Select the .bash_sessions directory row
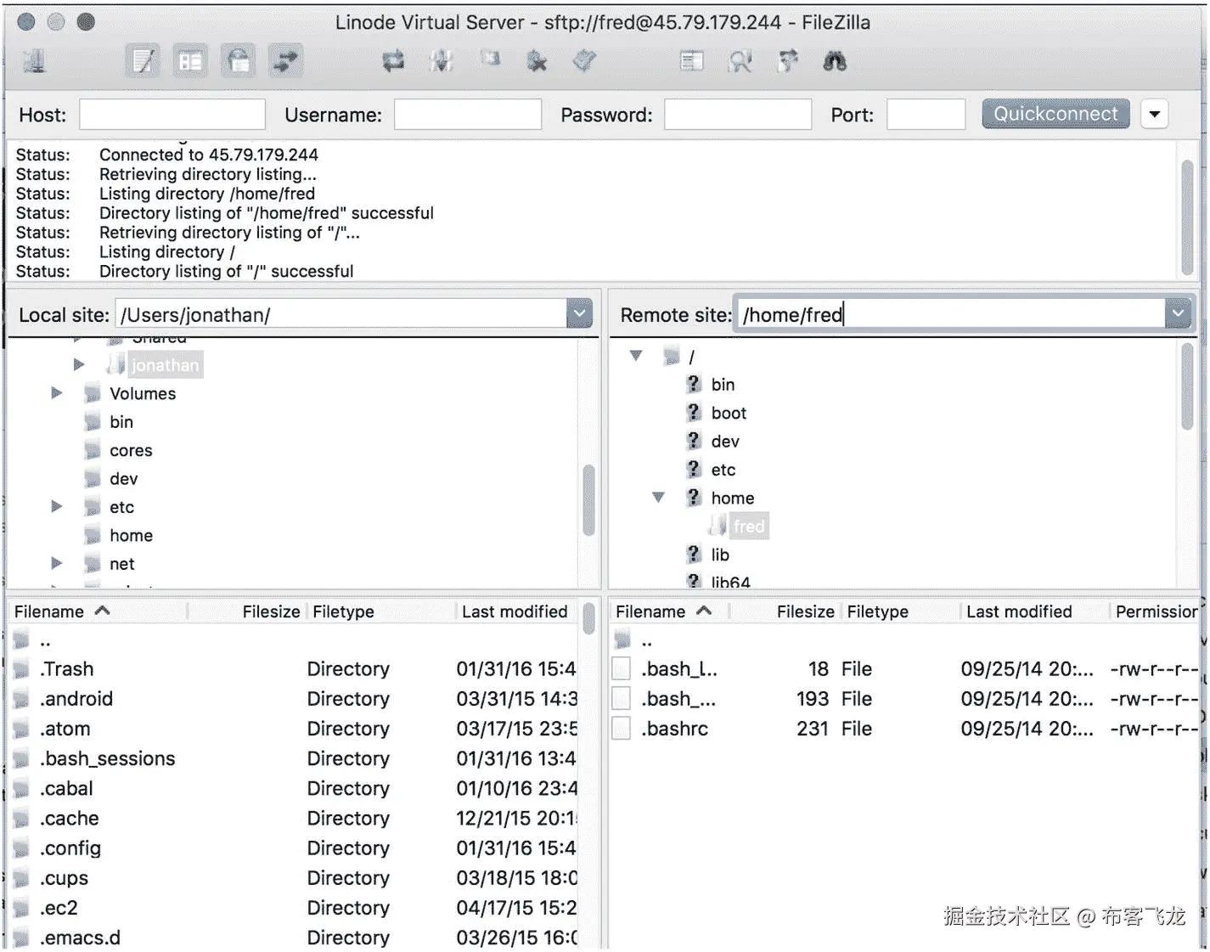This screenshot has height=952, width=1210. click(294, 758)
